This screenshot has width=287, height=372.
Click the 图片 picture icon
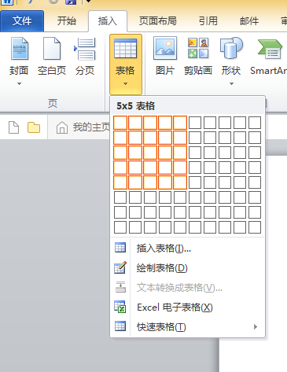coord(165,48)
